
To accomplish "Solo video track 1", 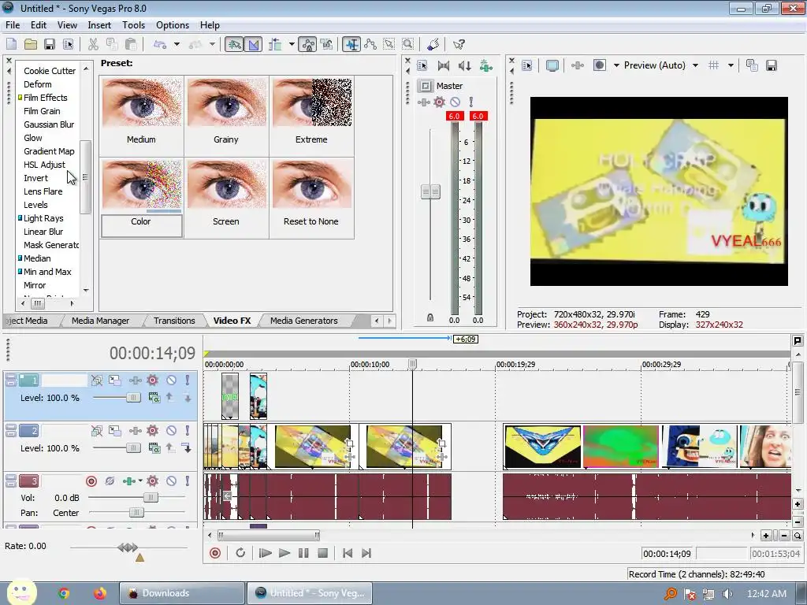I will 188,380.
